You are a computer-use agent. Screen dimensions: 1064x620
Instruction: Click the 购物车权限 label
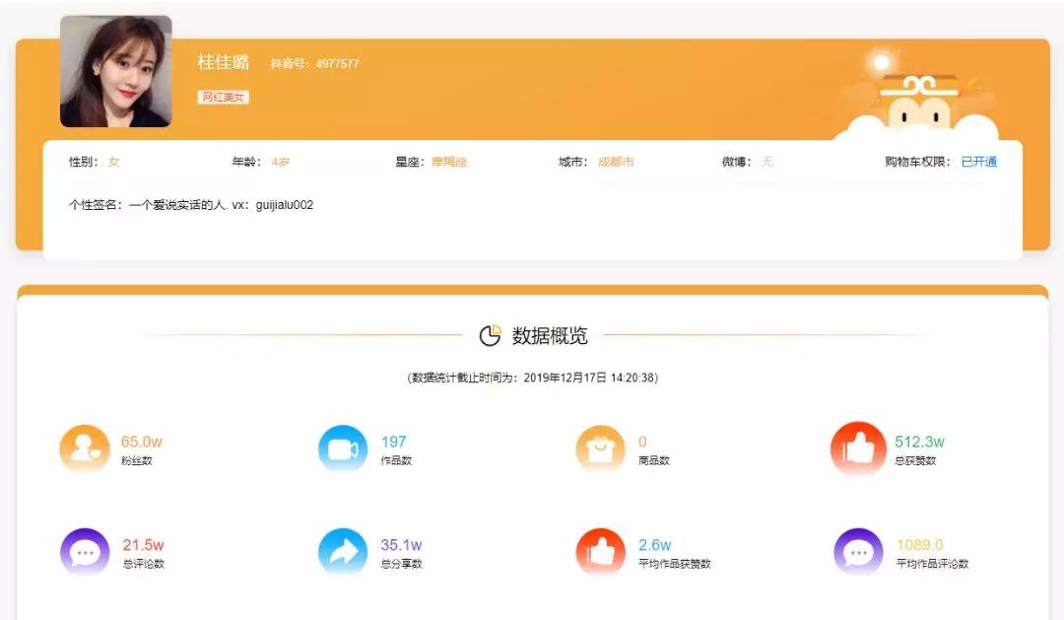[919, 162]
